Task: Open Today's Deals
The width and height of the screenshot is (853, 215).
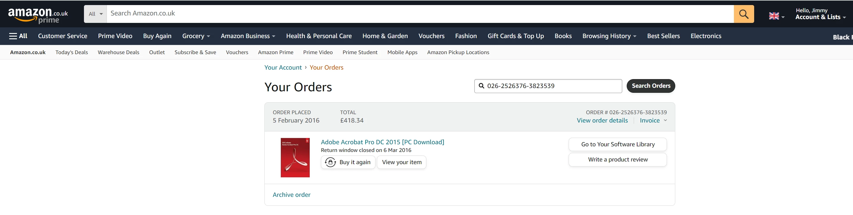Action: [x=71, y=52]
